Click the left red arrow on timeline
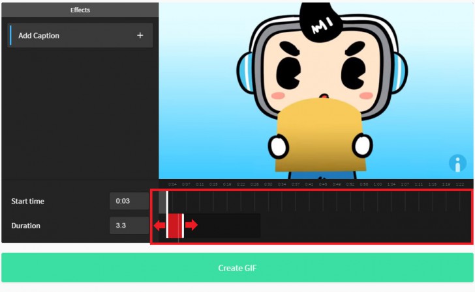 tap(159, 225)
